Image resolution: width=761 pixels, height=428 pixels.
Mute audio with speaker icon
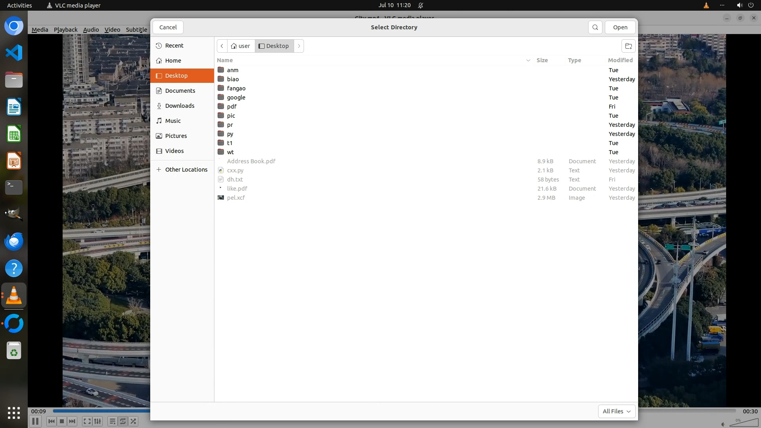(723, 424)
